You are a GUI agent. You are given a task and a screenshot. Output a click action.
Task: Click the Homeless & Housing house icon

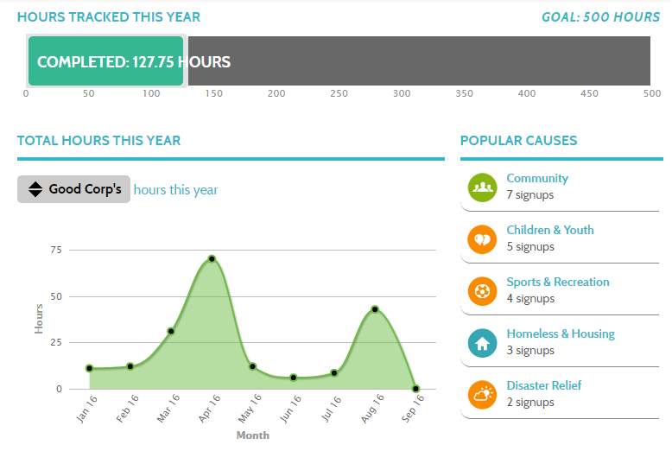tap(482, 343)
